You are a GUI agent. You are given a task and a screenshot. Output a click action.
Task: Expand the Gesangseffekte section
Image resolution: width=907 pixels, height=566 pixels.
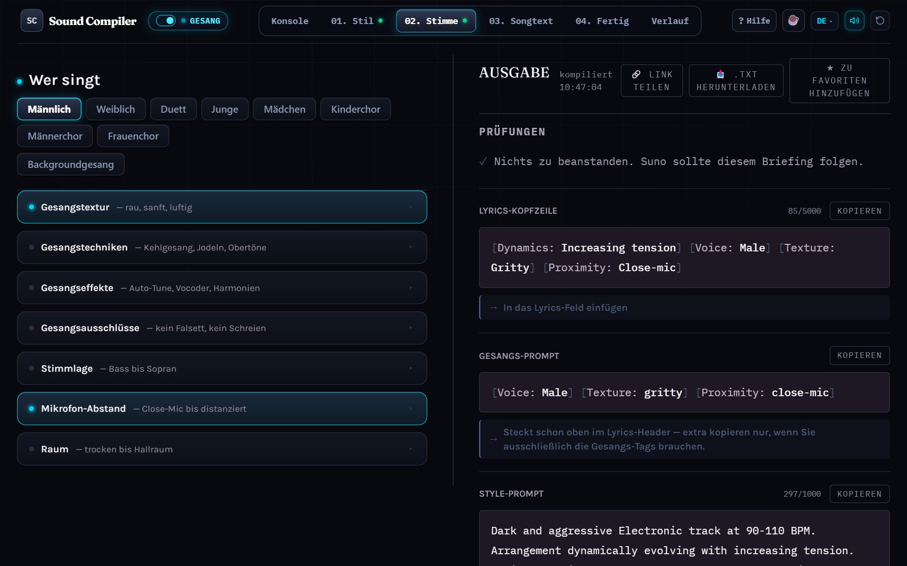(x=222, y=288)
